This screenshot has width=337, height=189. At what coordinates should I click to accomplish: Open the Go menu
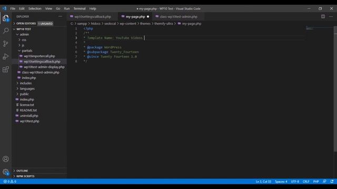[58, 8]
